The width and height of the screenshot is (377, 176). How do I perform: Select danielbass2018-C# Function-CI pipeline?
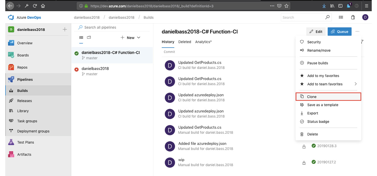(x=112, y=55)
